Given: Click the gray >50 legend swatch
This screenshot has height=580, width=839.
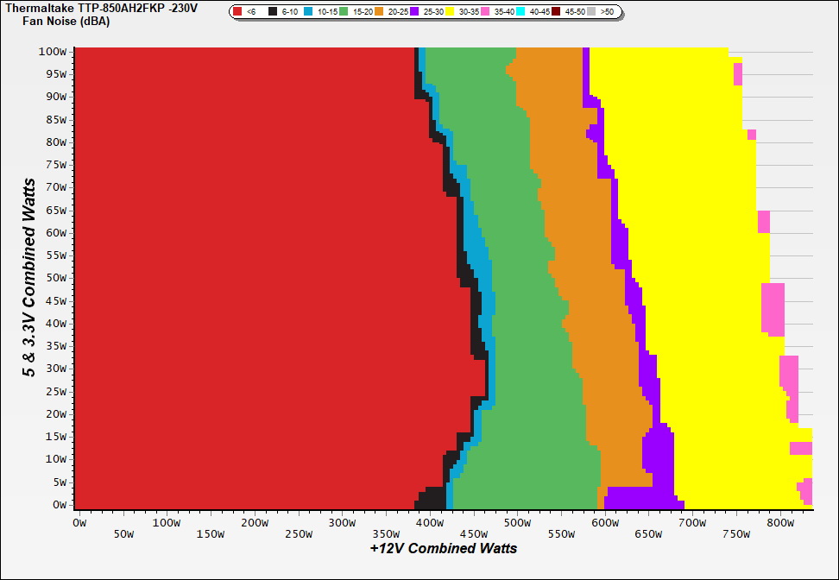Looking at the screenshot, I should click(x=592, y=12).
